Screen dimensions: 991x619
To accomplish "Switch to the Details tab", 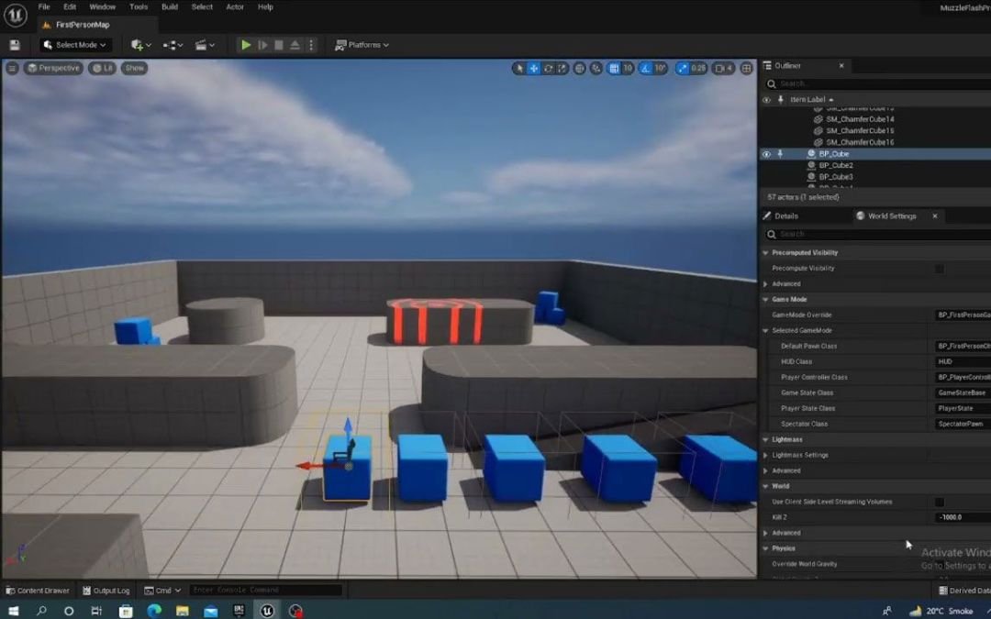I will 786,216.
